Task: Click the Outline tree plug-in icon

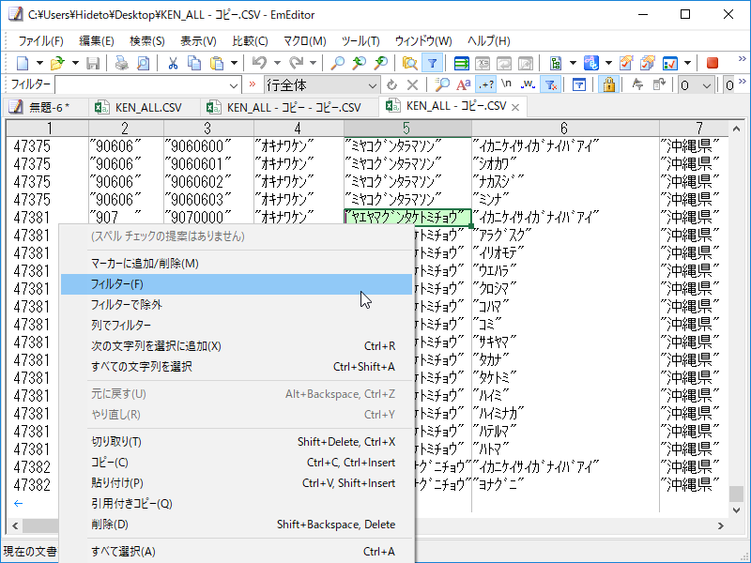Action: (556, 63)
